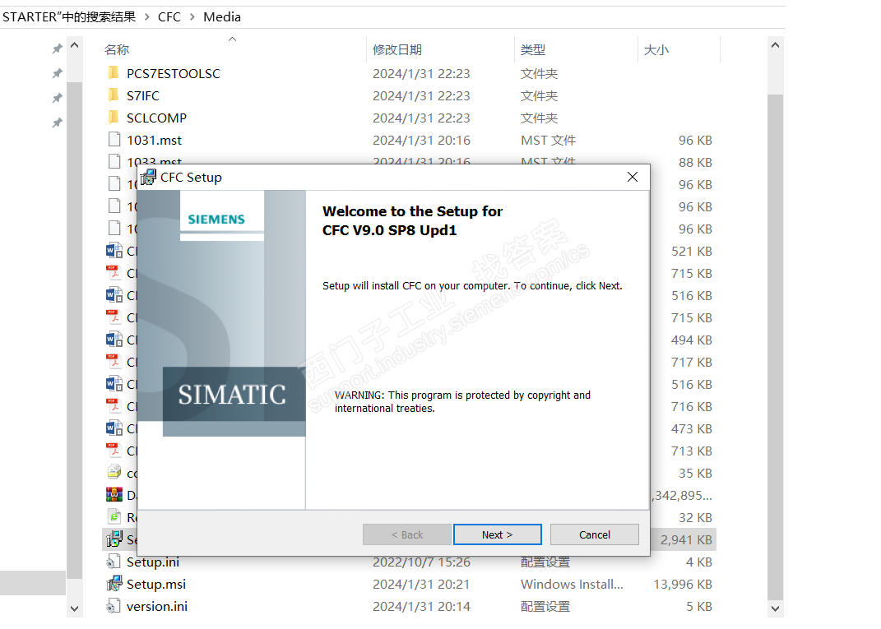Select the 1031.mst file icon

coord(114,139)
